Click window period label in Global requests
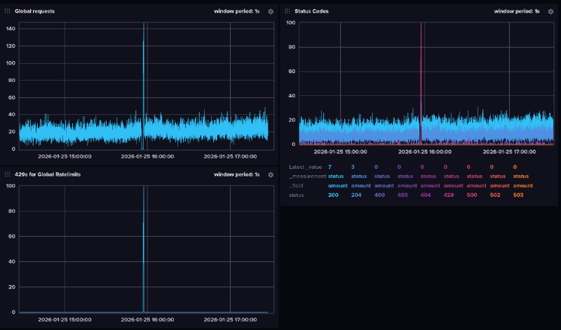The width and height of the screenshot is (561, 330). [x=237, y=11]
